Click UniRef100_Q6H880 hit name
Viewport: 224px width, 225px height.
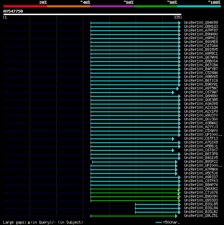tap(201, 96)
